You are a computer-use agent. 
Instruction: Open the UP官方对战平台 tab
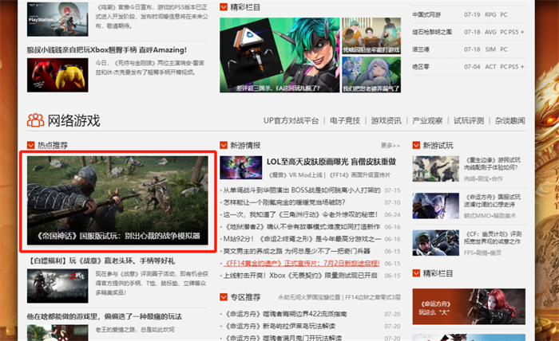pyautogui.click(x=291, y=120)
